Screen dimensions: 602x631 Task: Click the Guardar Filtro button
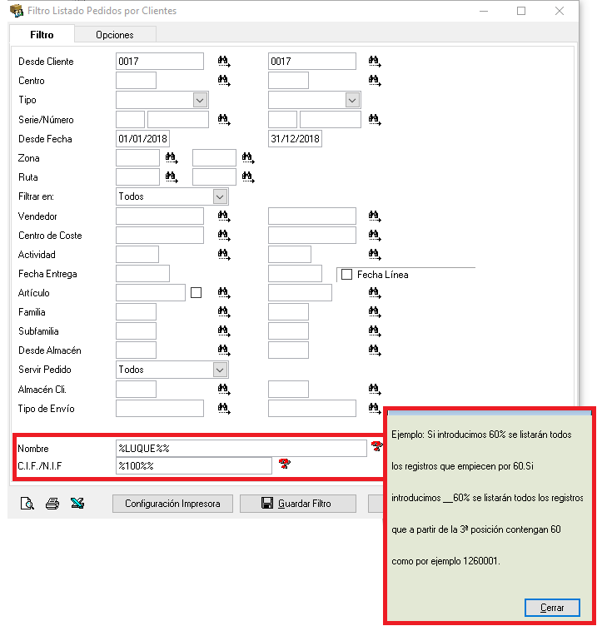click(x=298, y=504)
